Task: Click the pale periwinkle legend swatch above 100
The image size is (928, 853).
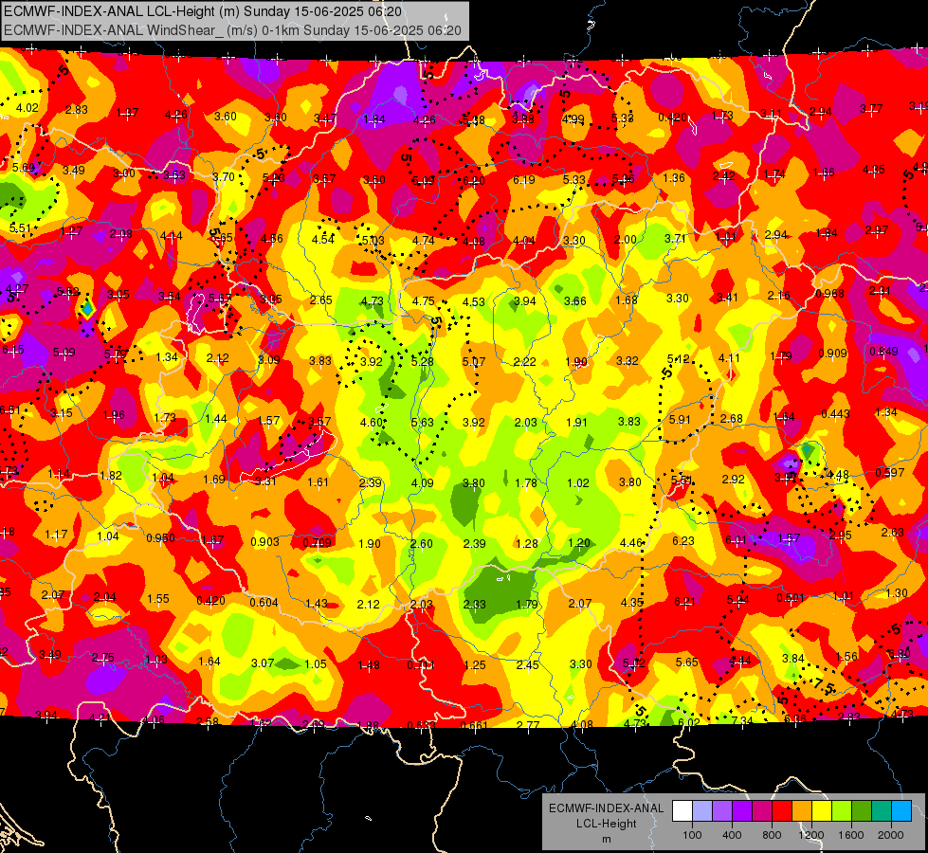Action: [x=701, y=810]
